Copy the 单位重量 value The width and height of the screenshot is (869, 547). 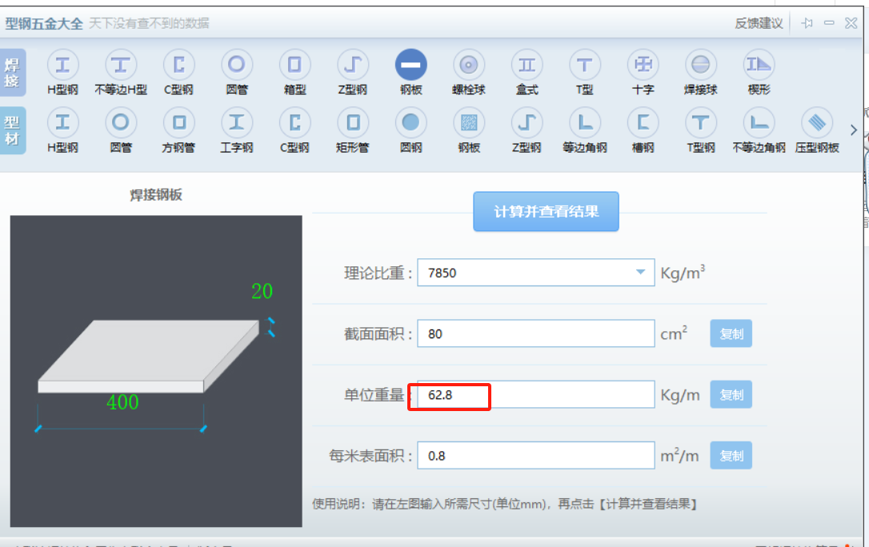pyautogui.click(x=731, y=395)
